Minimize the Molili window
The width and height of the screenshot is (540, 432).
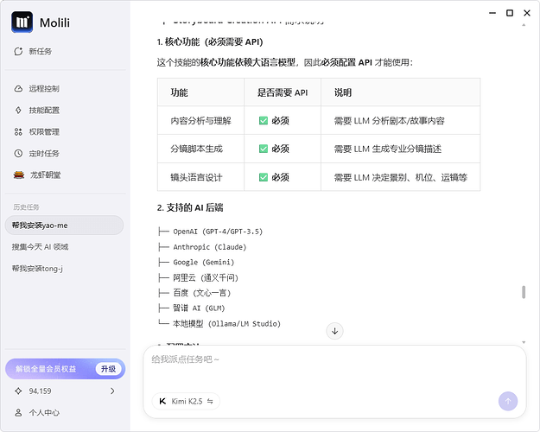coord(492,13)
